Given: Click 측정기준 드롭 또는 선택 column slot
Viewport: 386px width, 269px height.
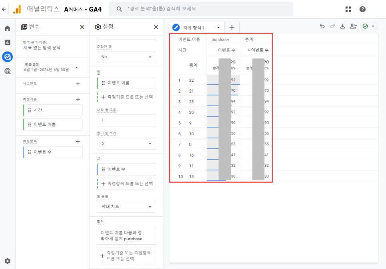Looking at the screenshot, I should coord(126,97).
